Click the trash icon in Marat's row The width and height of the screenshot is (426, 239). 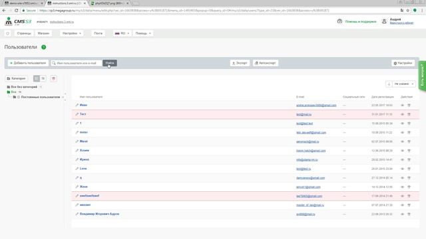[x=409, y=141]
